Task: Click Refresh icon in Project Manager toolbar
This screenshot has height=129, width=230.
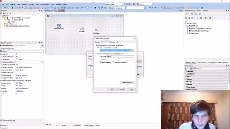Action: tap(186, 18)
